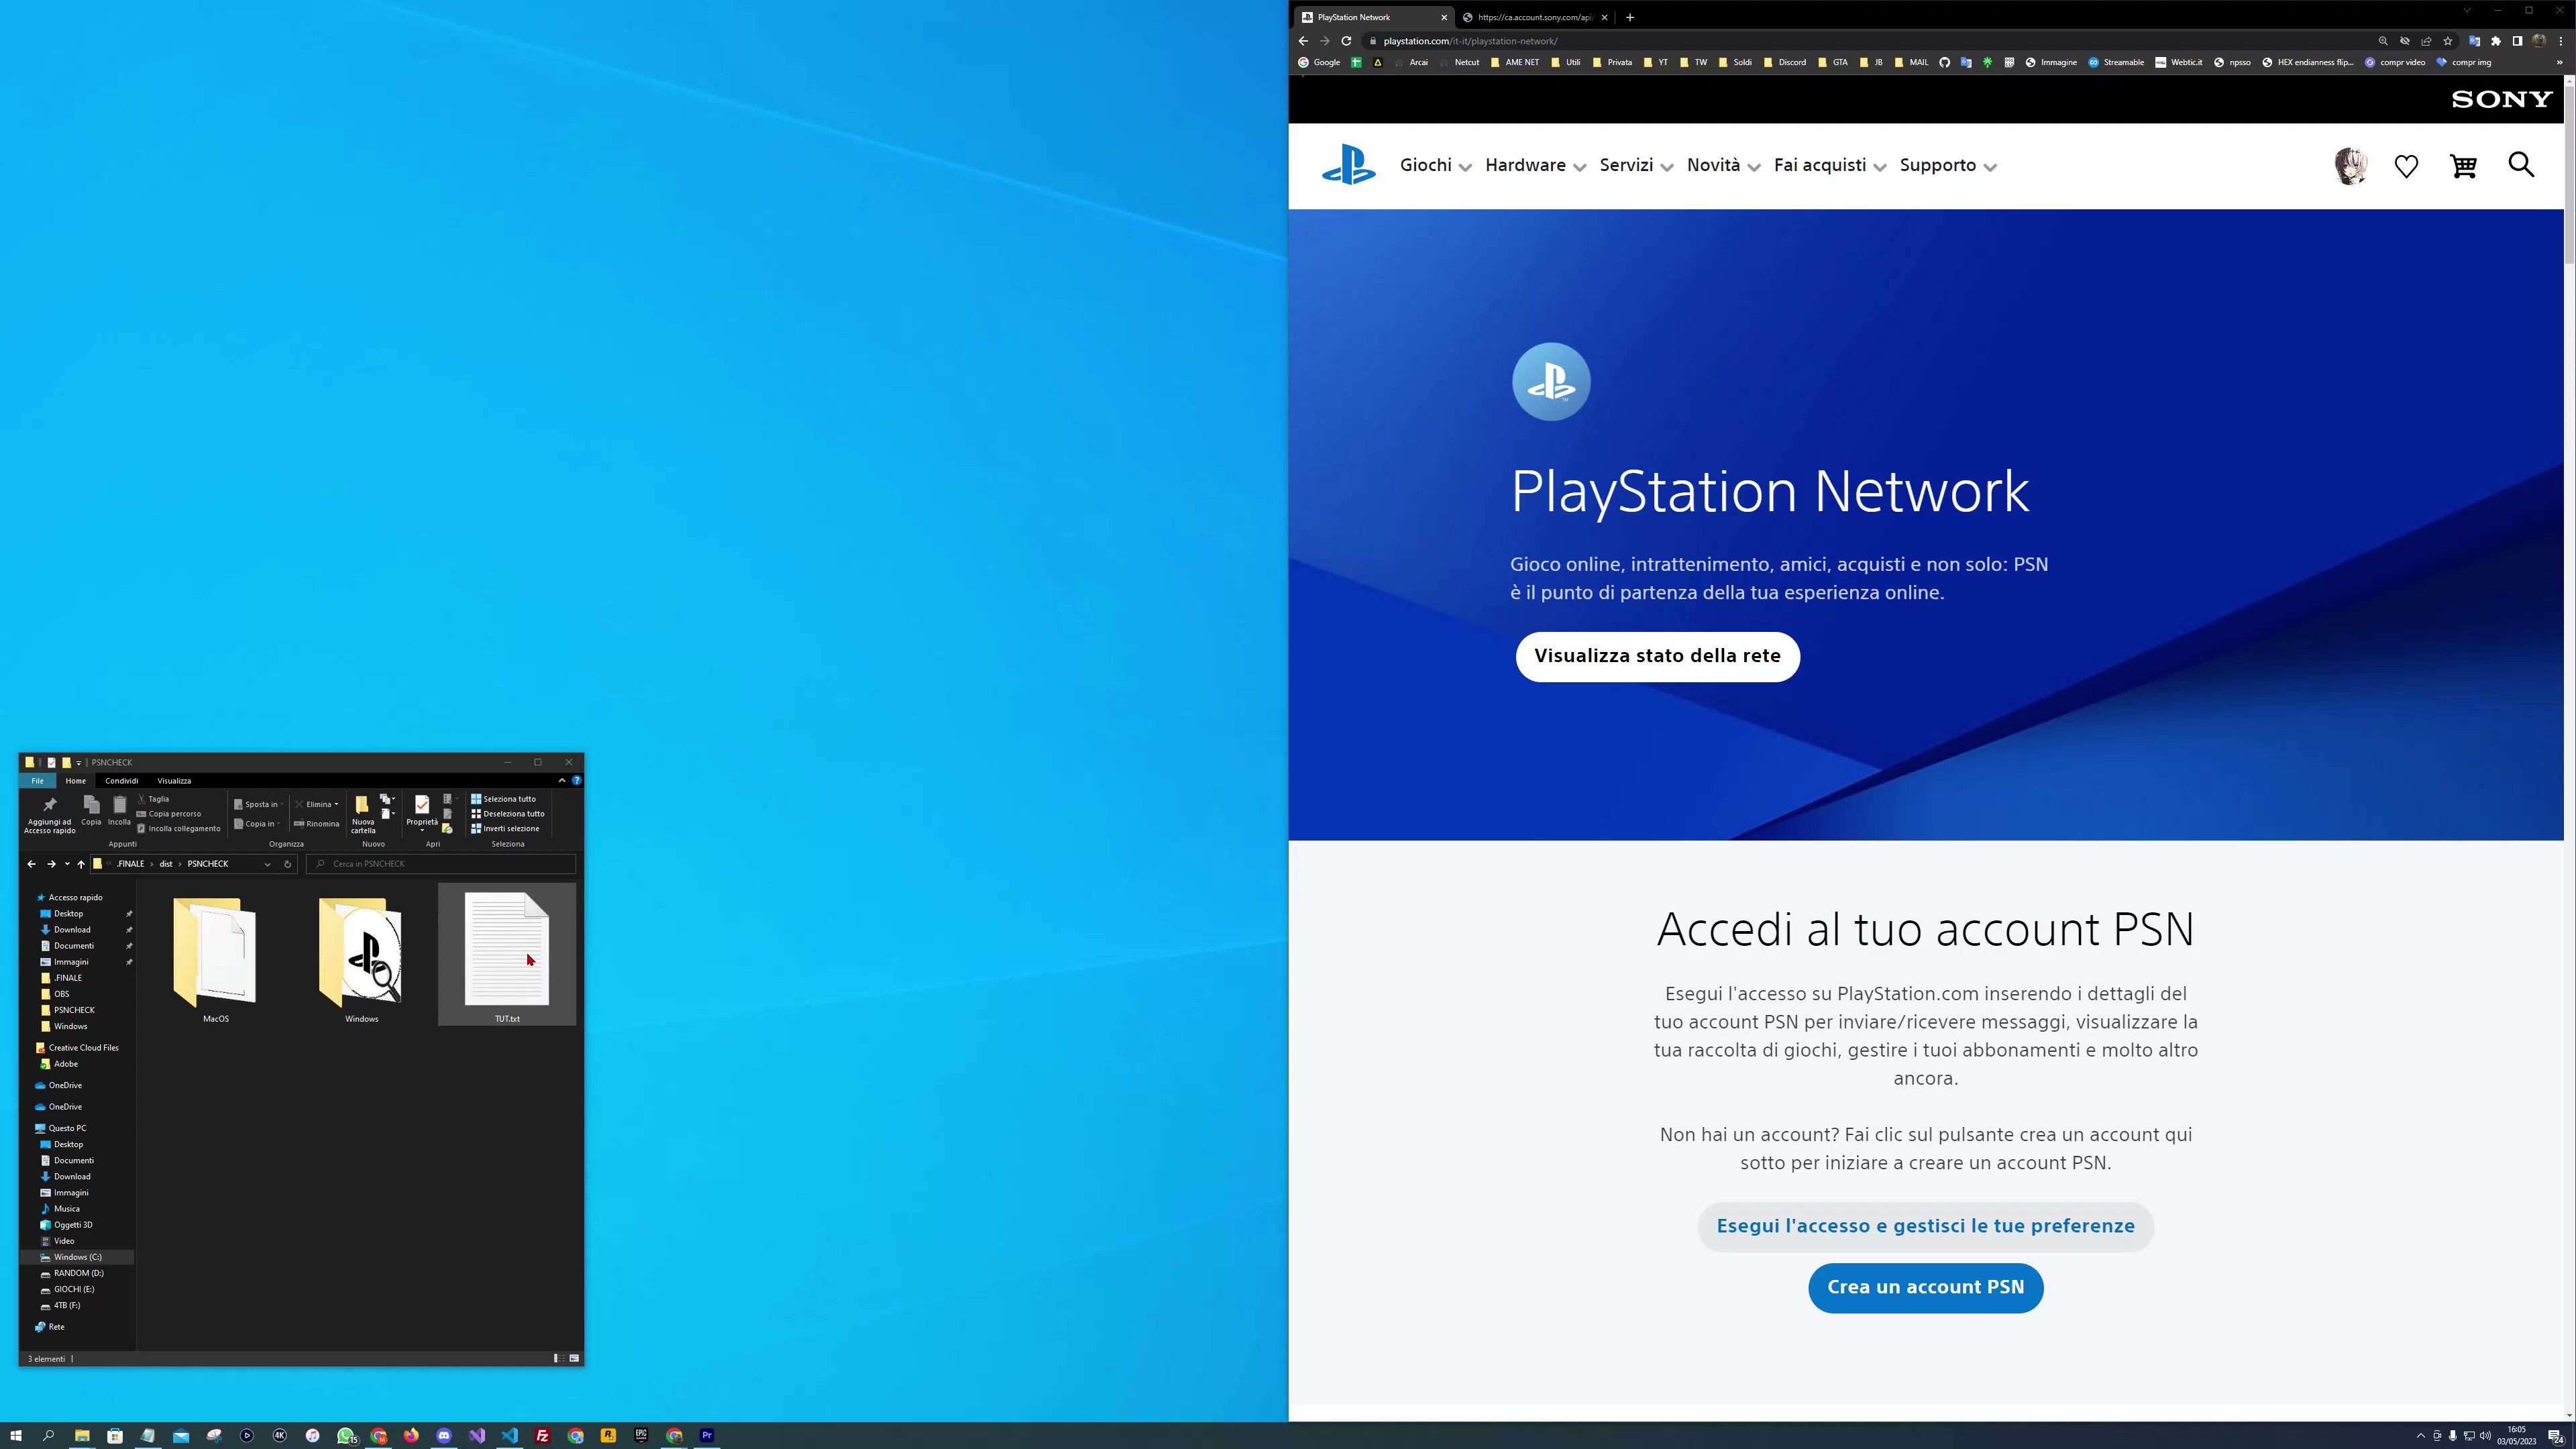
Task: Click the PlayStation site search magnifier
Action: [x=2521, y=165]
